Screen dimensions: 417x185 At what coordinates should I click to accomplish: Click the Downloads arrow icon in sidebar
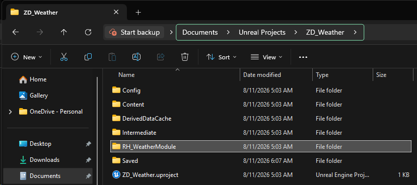[23, 160]
